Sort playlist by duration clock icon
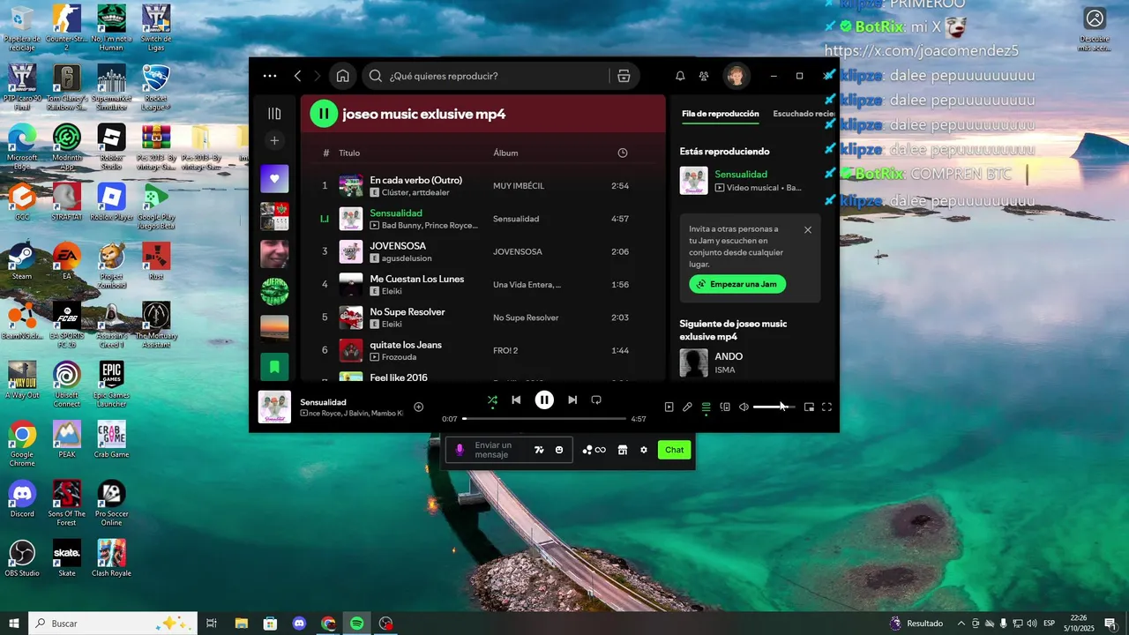This screenshot has width=1129, height=635. click(x=623, y=153)
